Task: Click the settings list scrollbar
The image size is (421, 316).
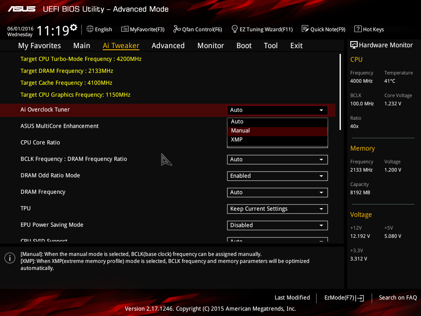Action: [x=340, y=92]
